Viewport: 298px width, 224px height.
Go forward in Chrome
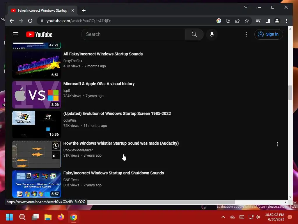[x=21, y=21]
